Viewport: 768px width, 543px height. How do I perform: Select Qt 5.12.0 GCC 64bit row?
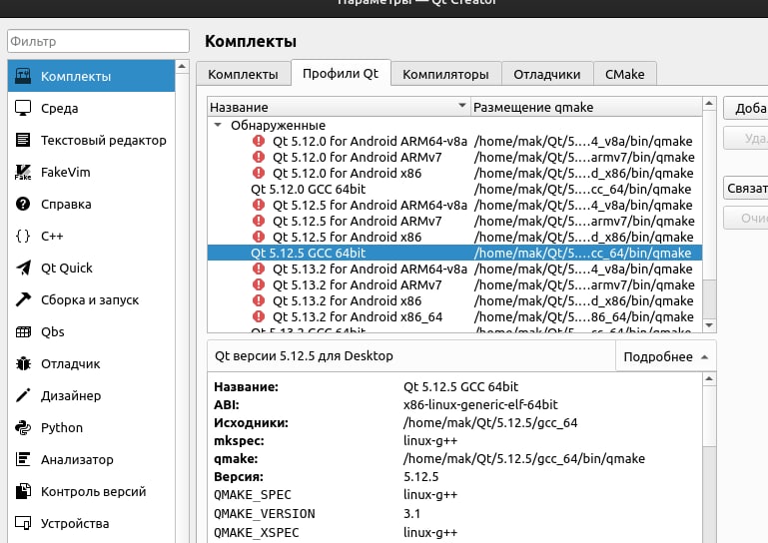[x=454, y=189]
